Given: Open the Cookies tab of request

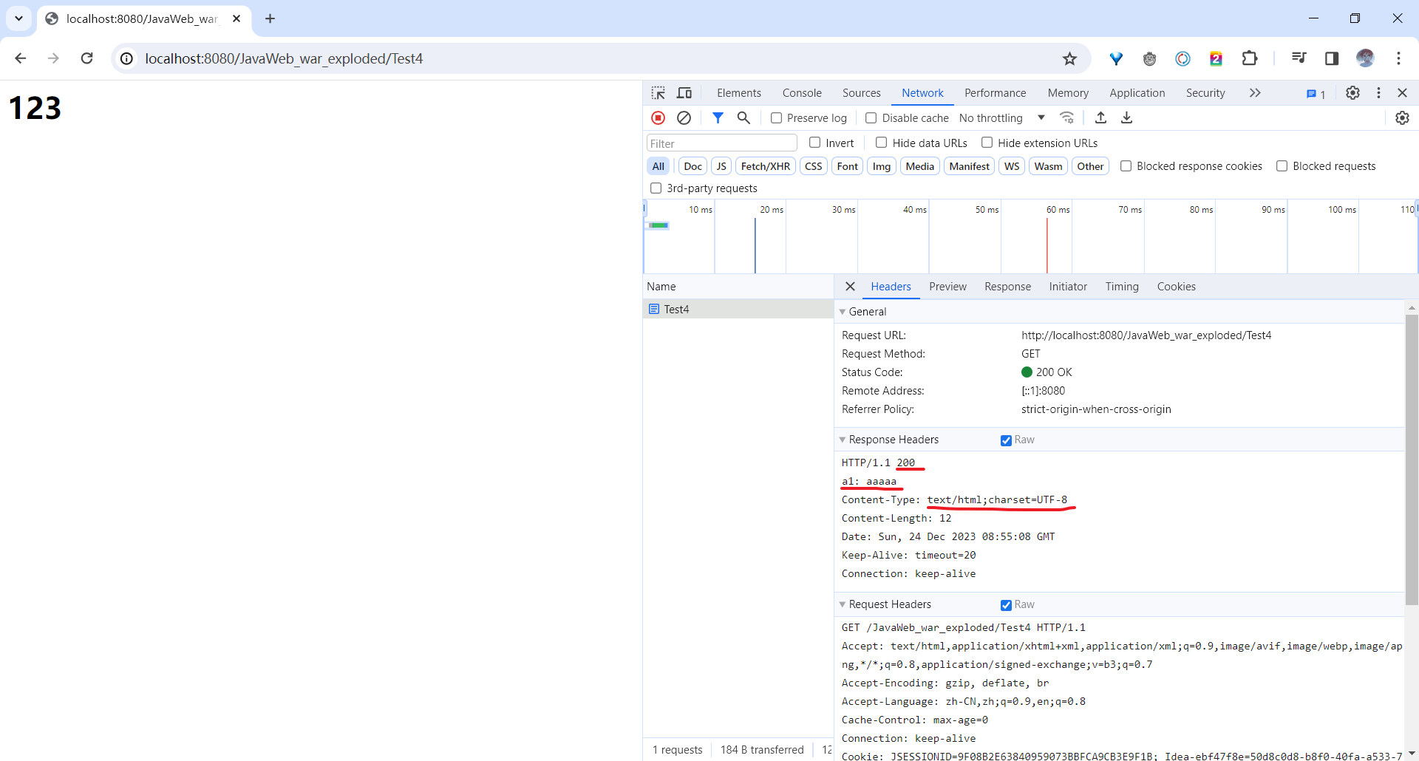Looking at the screenshot, I should [x=1176, y=287].
